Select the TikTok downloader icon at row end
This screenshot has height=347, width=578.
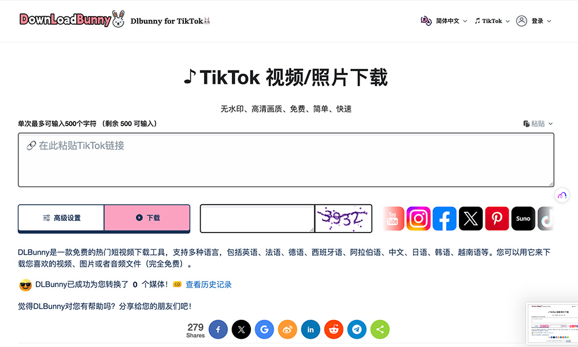pos(546,218)
